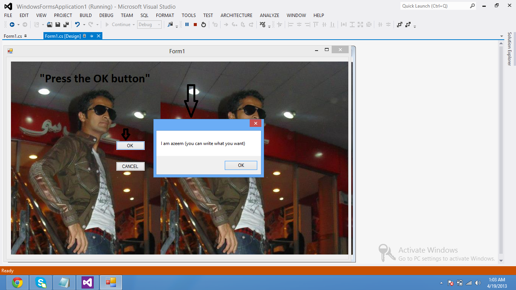Viewport: 516px width, 290px height.
Task: Restart the debug session icon
Action: [204, 24]
